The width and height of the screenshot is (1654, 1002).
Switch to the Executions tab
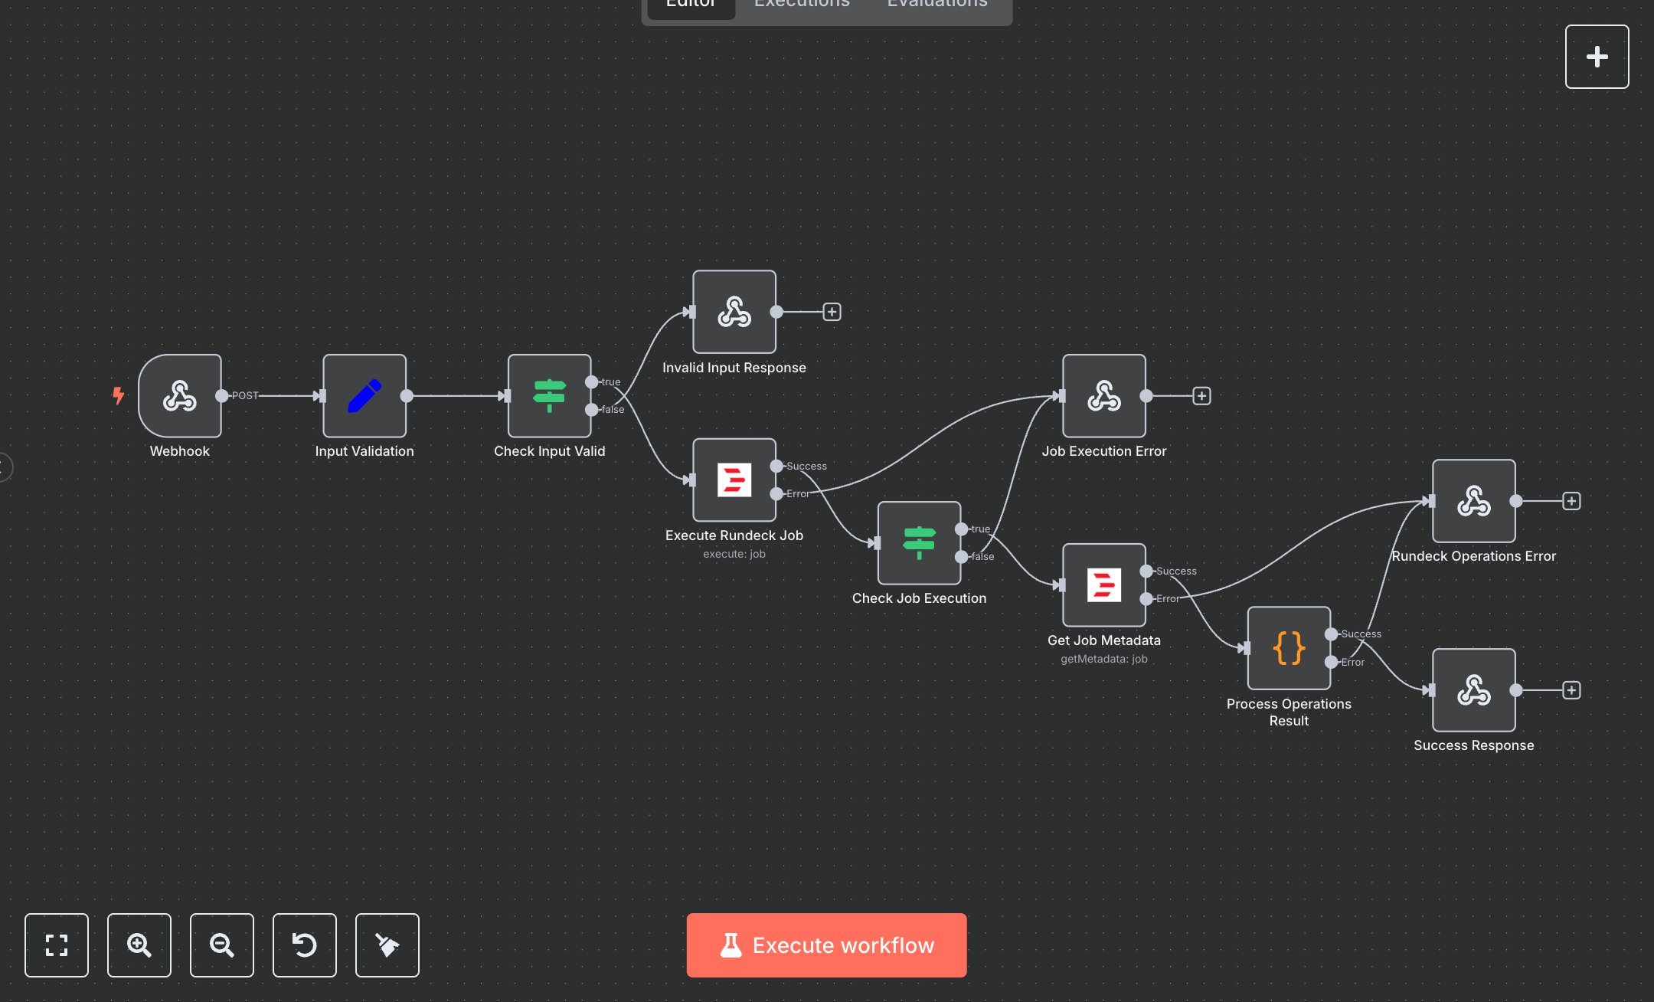pos(801,5)
